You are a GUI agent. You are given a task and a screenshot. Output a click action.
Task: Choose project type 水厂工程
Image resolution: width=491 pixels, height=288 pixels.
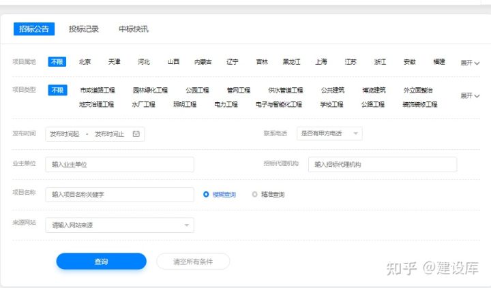pos(143,104)
